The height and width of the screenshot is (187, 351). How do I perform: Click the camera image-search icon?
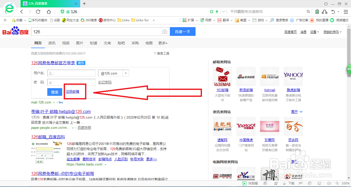(165, 32)
